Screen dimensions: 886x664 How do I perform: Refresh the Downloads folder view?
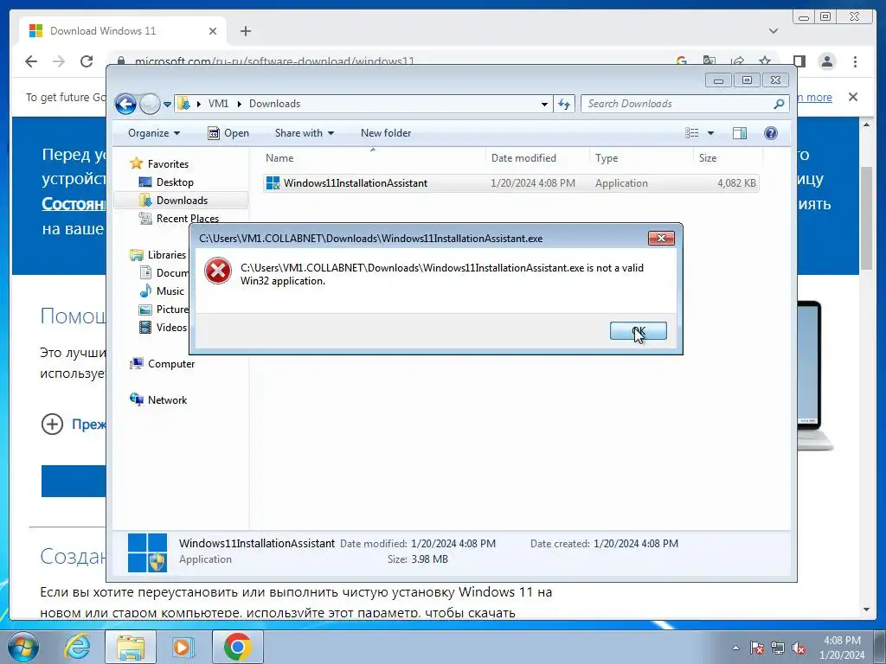click(x=564, y=104)
